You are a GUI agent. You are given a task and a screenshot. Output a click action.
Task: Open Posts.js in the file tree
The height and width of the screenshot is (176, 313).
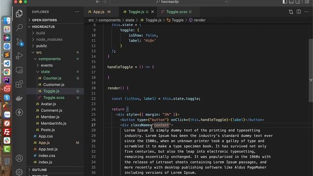(55, 130)
